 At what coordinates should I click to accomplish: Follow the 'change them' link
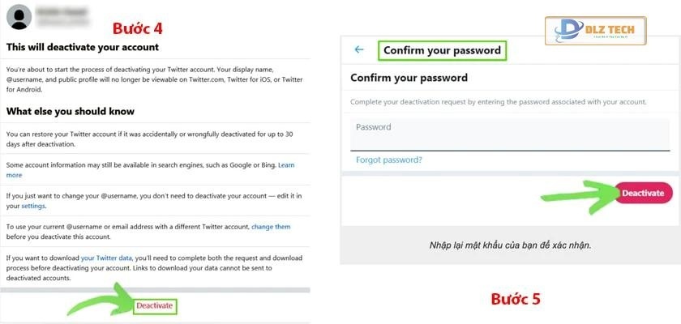[x=271, y=227]
